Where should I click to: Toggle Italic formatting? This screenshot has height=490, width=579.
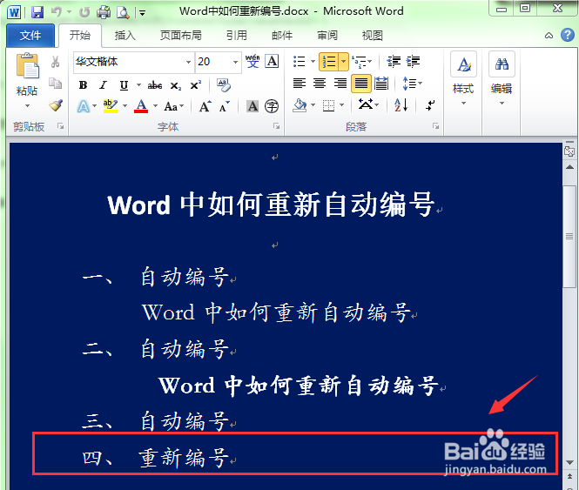tap(103, 85)
